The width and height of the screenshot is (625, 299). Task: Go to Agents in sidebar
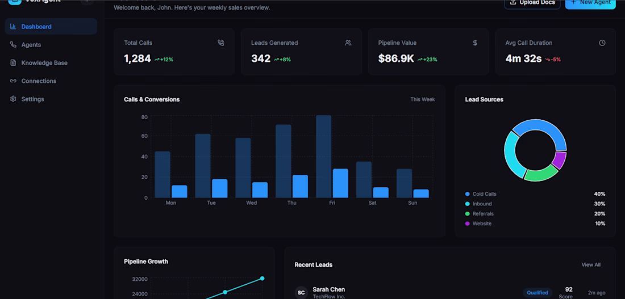51,45
